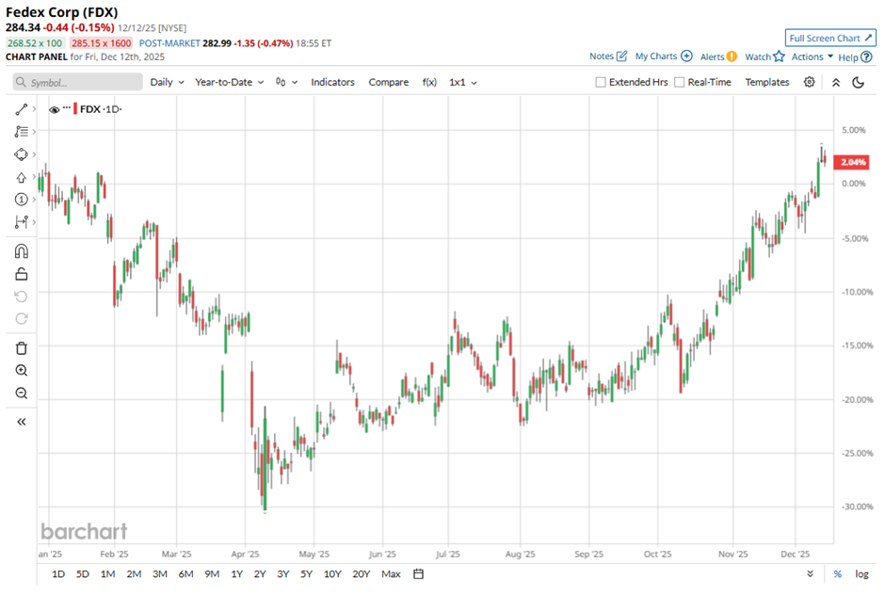885x596 pixels.
Task: Open the custom date range calendar
Action: pyautogui.click(x=418, y=574)
